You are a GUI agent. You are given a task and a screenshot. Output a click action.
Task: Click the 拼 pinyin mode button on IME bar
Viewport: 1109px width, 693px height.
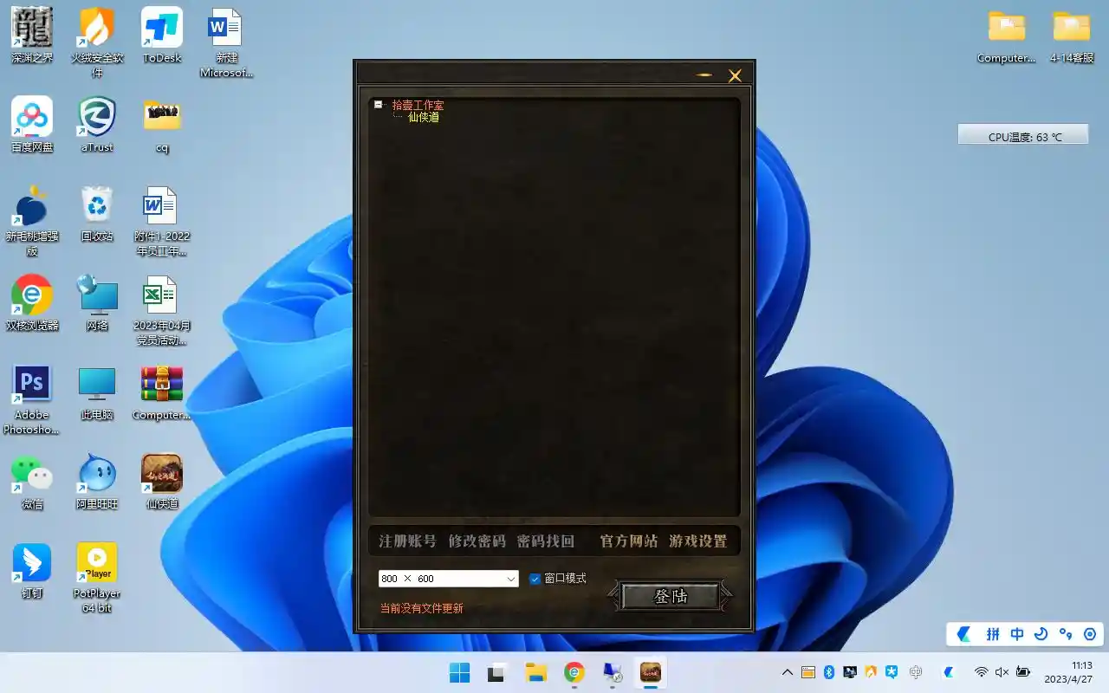[993, 634]
